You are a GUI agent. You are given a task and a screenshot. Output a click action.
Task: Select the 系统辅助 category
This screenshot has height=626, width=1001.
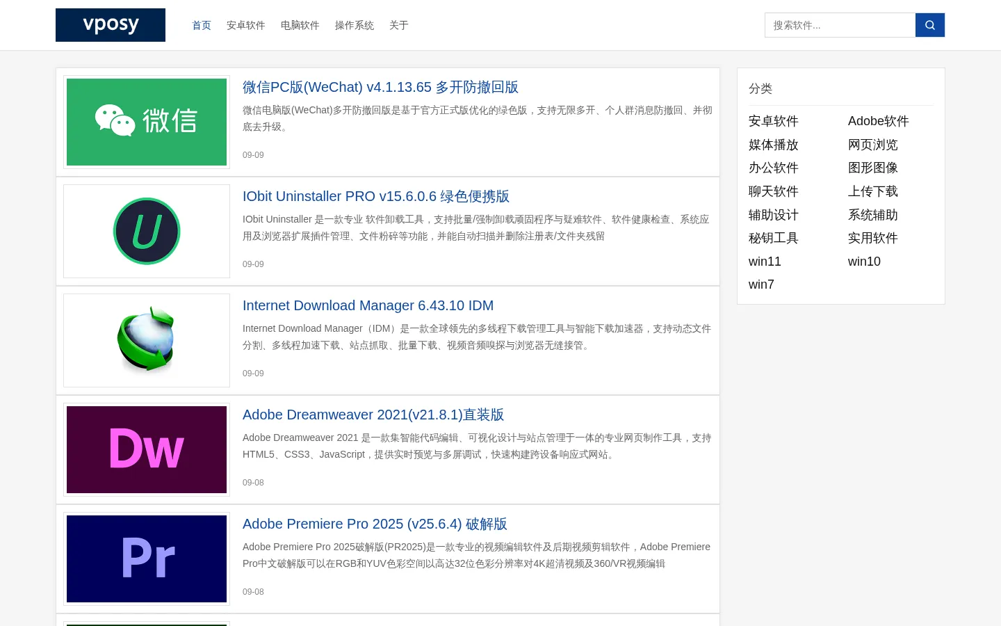(x=873, y=215)
